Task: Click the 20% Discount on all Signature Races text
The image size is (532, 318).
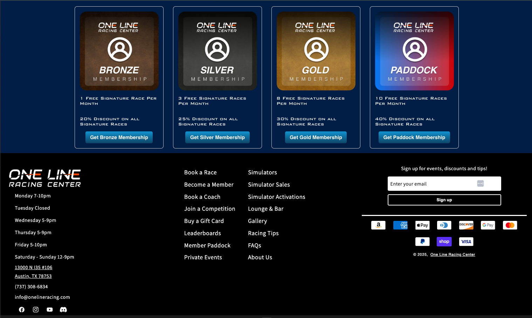Action: [x=110, y=122]
